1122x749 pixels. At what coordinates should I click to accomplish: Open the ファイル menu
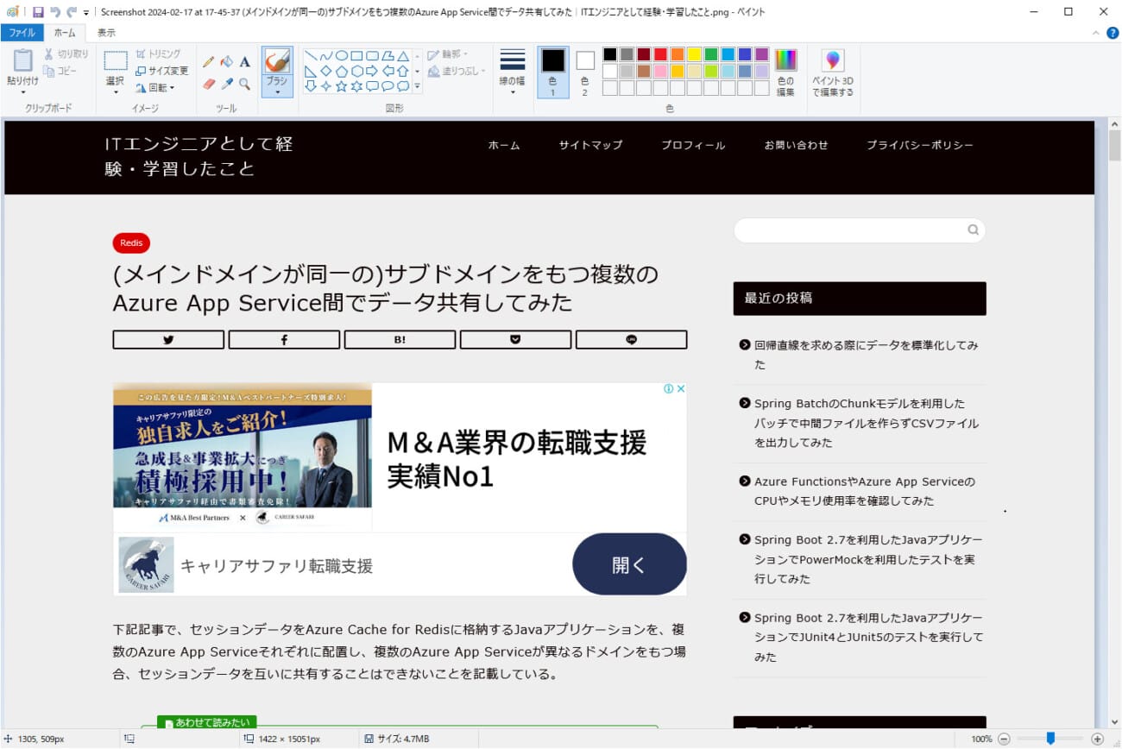[22, 33]
